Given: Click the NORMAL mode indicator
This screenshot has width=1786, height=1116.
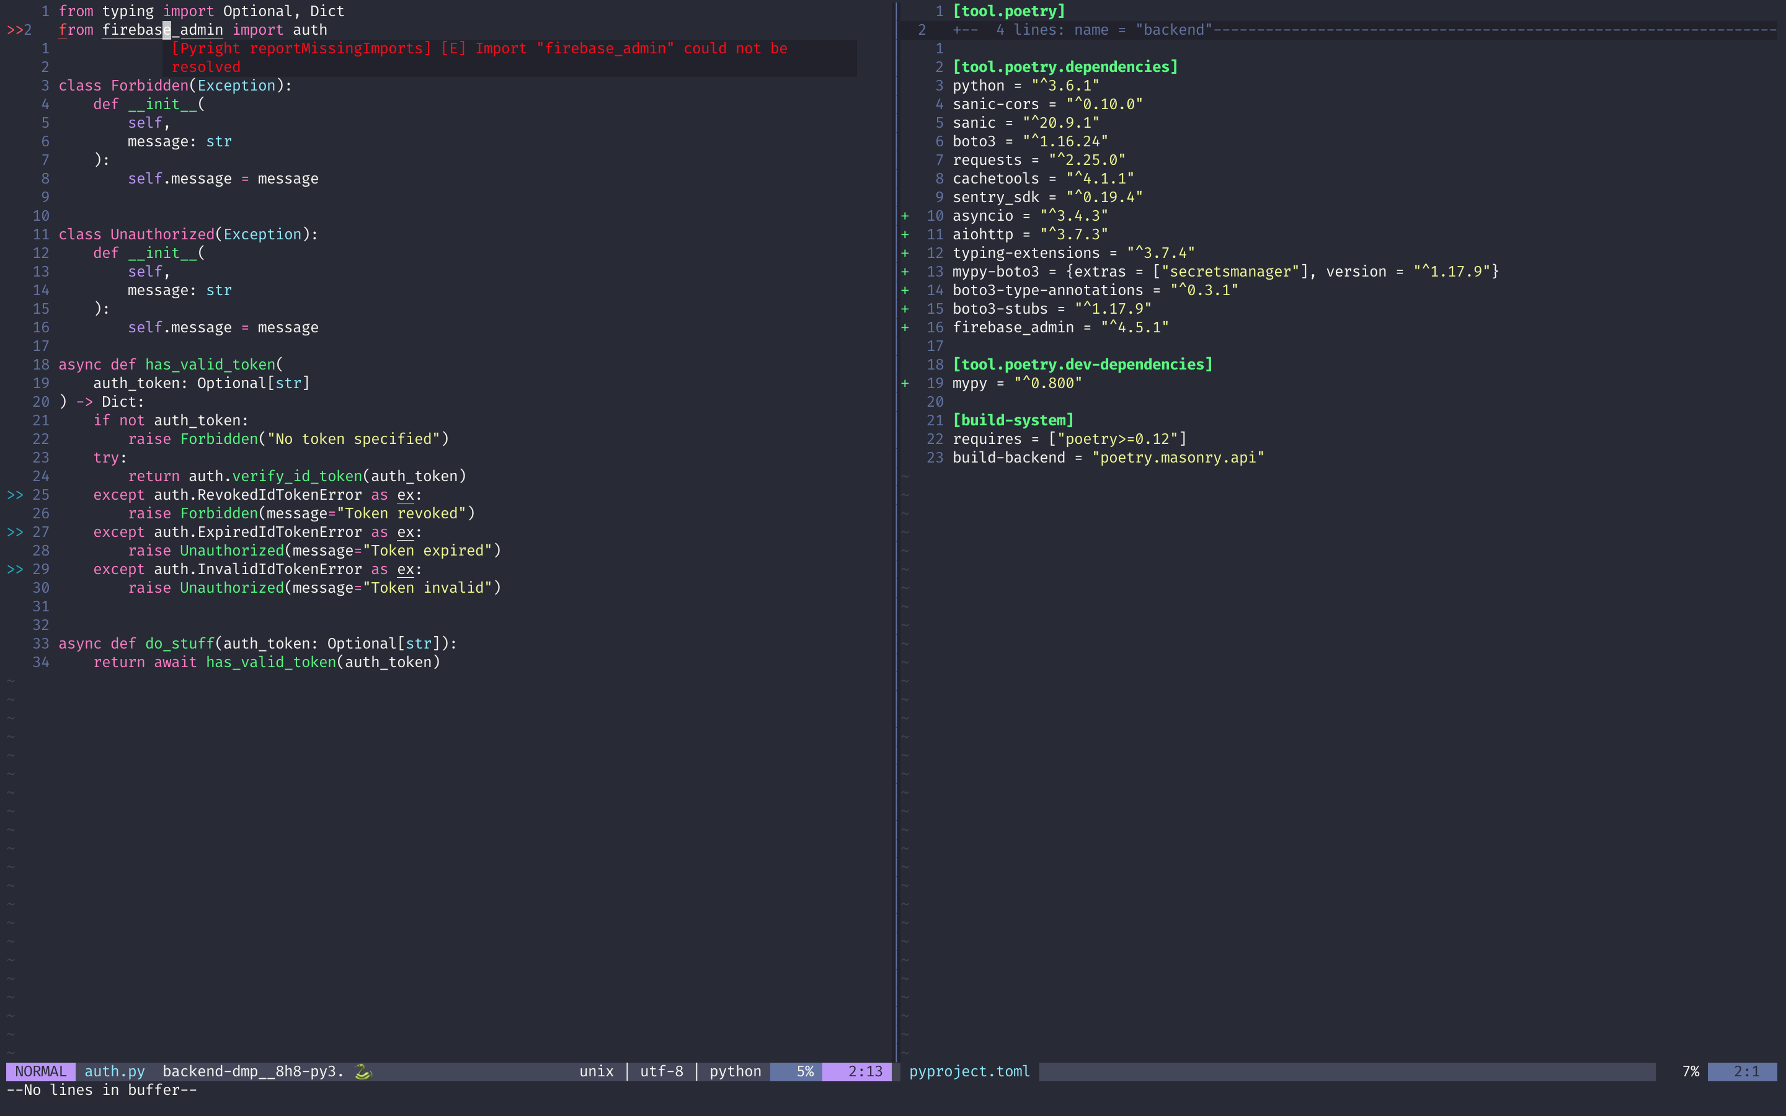Looking at the screenshot, I should click(40, 1071).
